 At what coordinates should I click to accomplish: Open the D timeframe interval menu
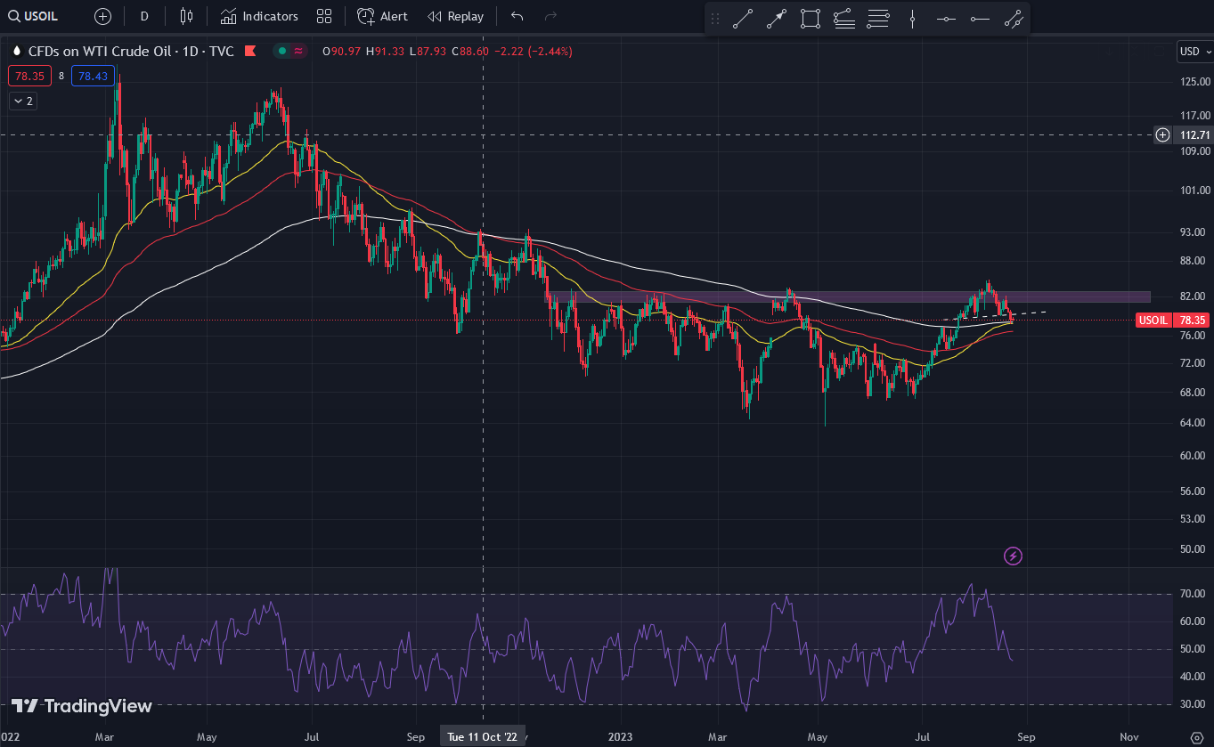[144, 16]
